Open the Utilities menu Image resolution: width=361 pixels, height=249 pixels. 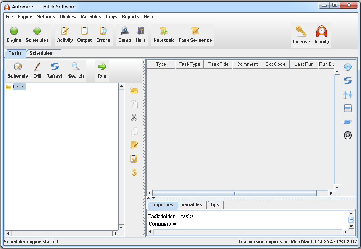[68, 16]
